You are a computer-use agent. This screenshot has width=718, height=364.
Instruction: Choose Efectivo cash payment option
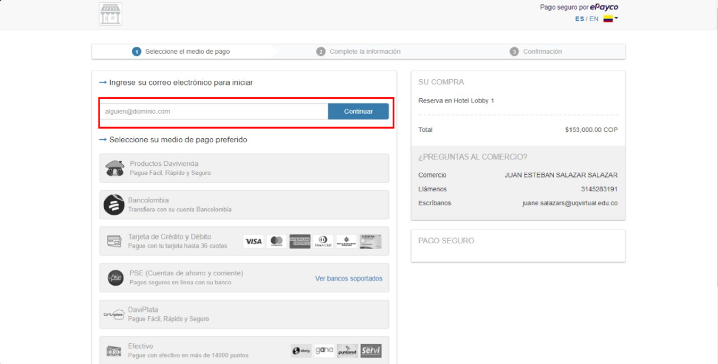[244, 350]
